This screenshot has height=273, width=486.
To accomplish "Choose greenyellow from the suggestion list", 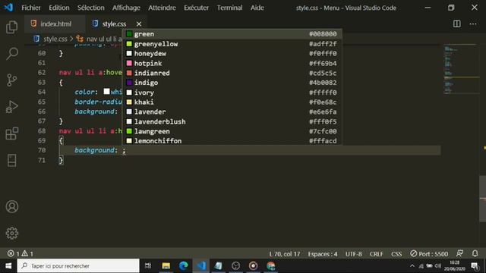I will pyautogui.click(x=232, y=44).
